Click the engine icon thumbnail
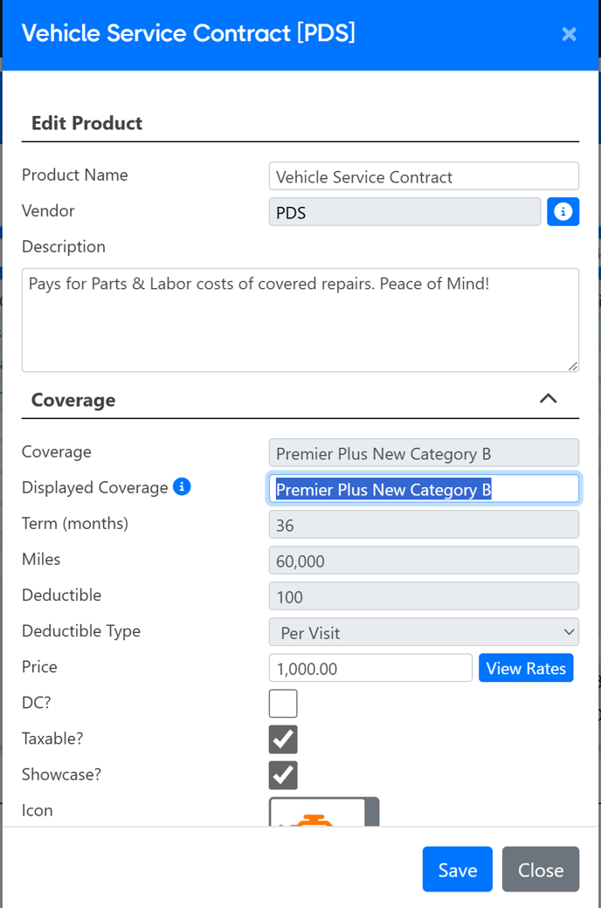 (323, 812)
